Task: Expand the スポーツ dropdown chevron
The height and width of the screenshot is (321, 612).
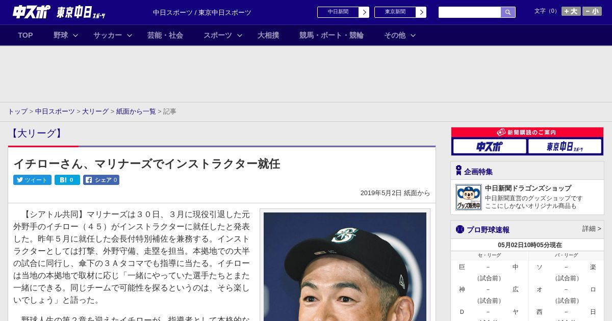Action: [x=240, y=35]
